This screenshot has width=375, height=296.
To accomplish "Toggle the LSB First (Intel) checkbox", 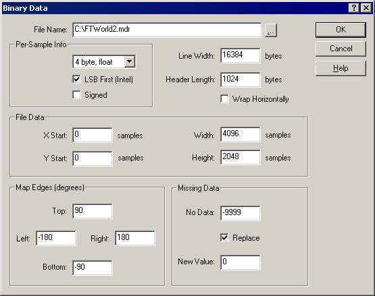I will (76, 80).
